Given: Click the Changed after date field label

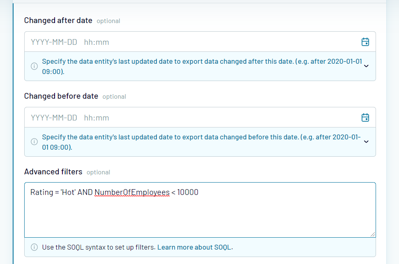Looking at the screenshot, I should click(57, 20).
